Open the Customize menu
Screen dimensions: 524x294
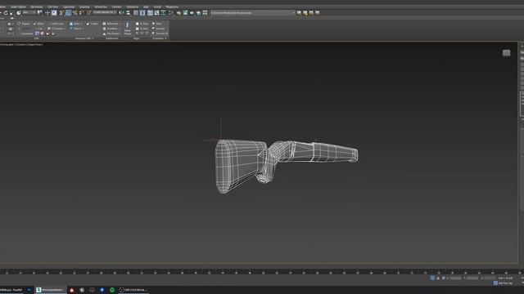[x=69, y=7]
